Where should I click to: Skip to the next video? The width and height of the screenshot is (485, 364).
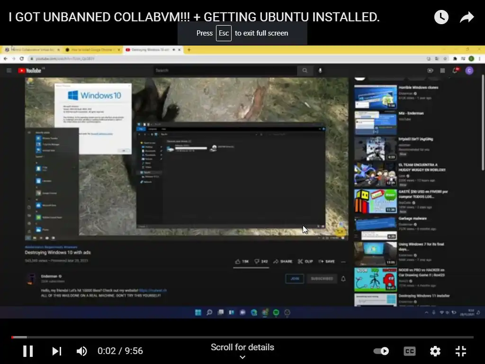(57, 351)
